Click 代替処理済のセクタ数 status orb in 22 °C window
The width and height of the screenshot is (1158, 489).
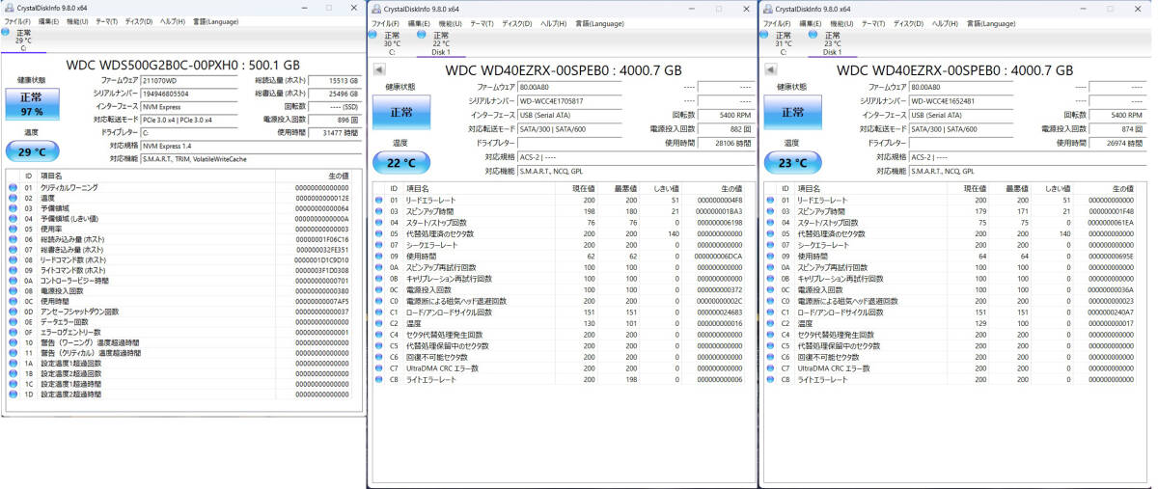tap(379, 232)
